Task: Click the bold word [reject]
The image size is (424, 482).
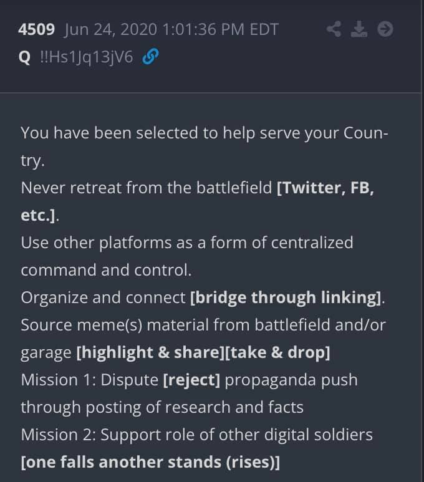Action: [x=191, y=380]
